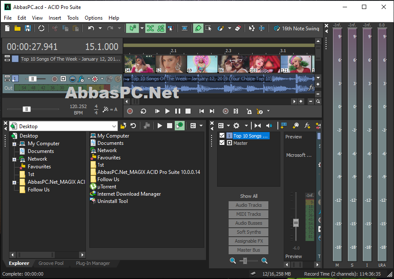The image size is (394, 279).
Task: Save the project with the floppy disk icon
Action: (x=27, y=28)
